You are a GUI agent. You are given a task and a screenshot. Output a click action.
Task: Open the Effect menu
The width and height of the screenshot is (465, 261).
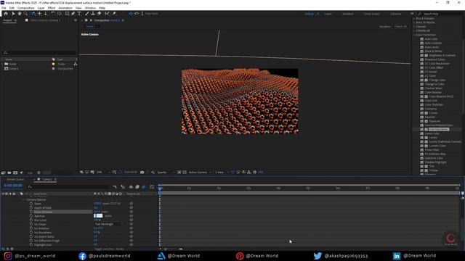click(52, 8)
